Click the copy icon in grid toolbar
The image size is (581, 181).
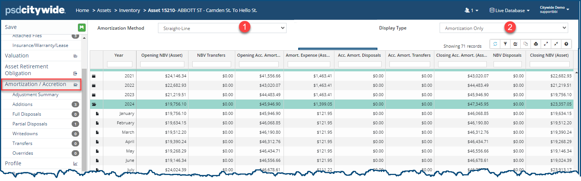tap(526, 44)
